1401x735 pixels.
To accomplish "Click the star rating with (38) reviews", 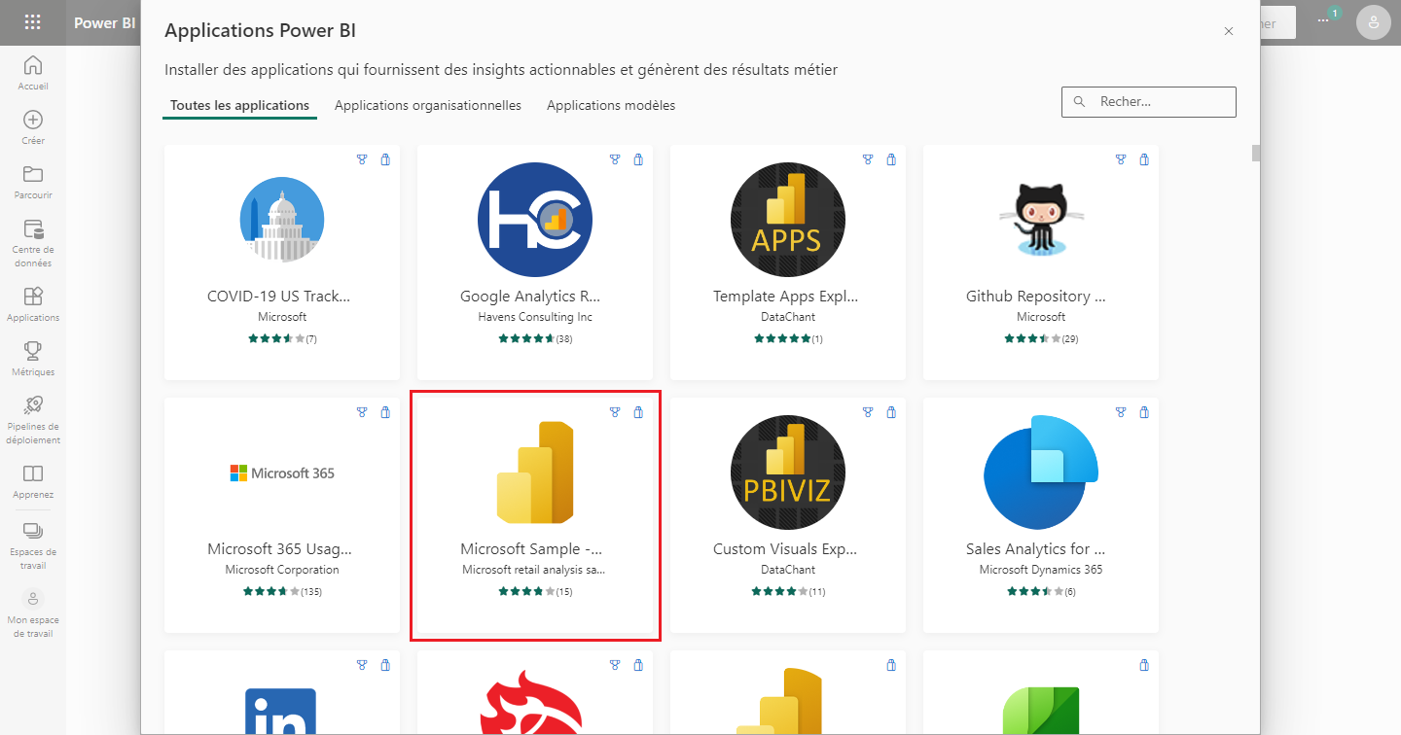I will [535, 338].
